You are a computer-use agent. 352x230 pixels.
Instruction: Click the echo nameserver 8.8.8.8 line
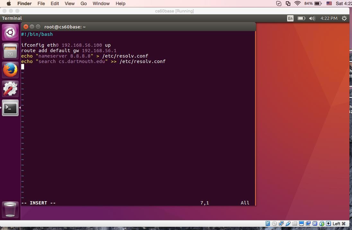pyautogui.click(x=85, y=56)
